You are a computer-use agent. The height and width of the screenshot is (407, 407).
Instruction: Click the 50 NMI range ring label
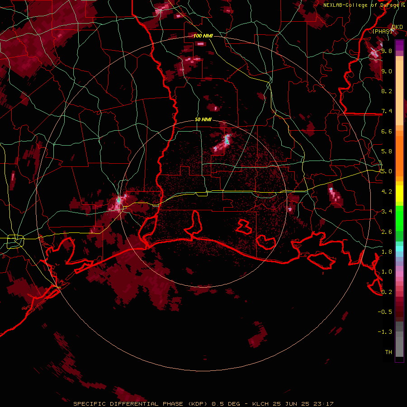pyautogui.click(x=203, y=120)
